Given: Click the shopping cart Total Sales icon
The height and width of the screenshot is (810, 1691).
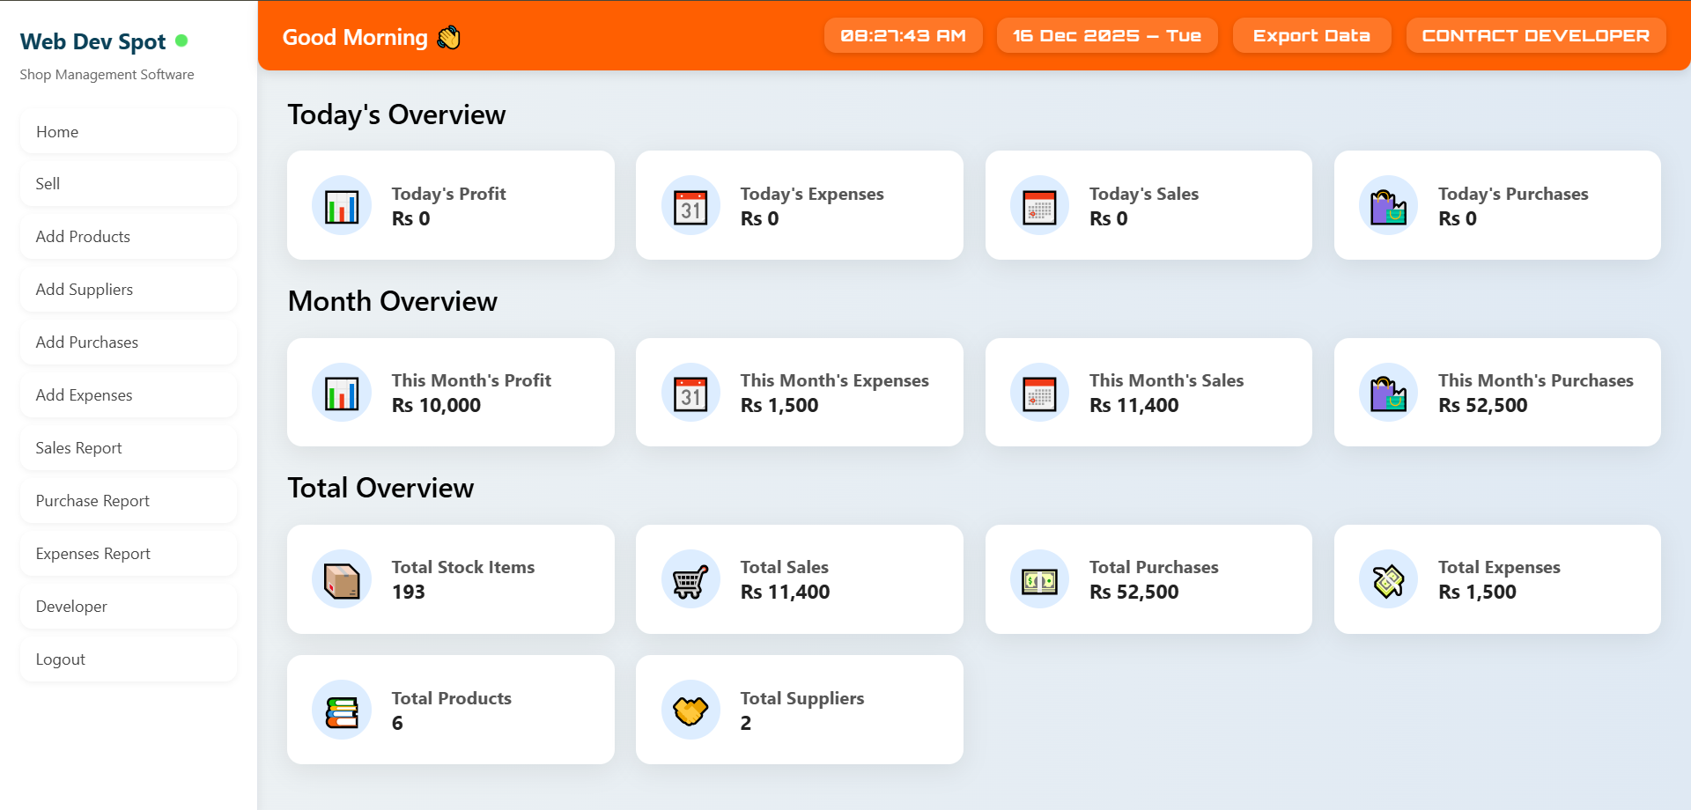Looking at the screenshot, I should pos(690,580).
